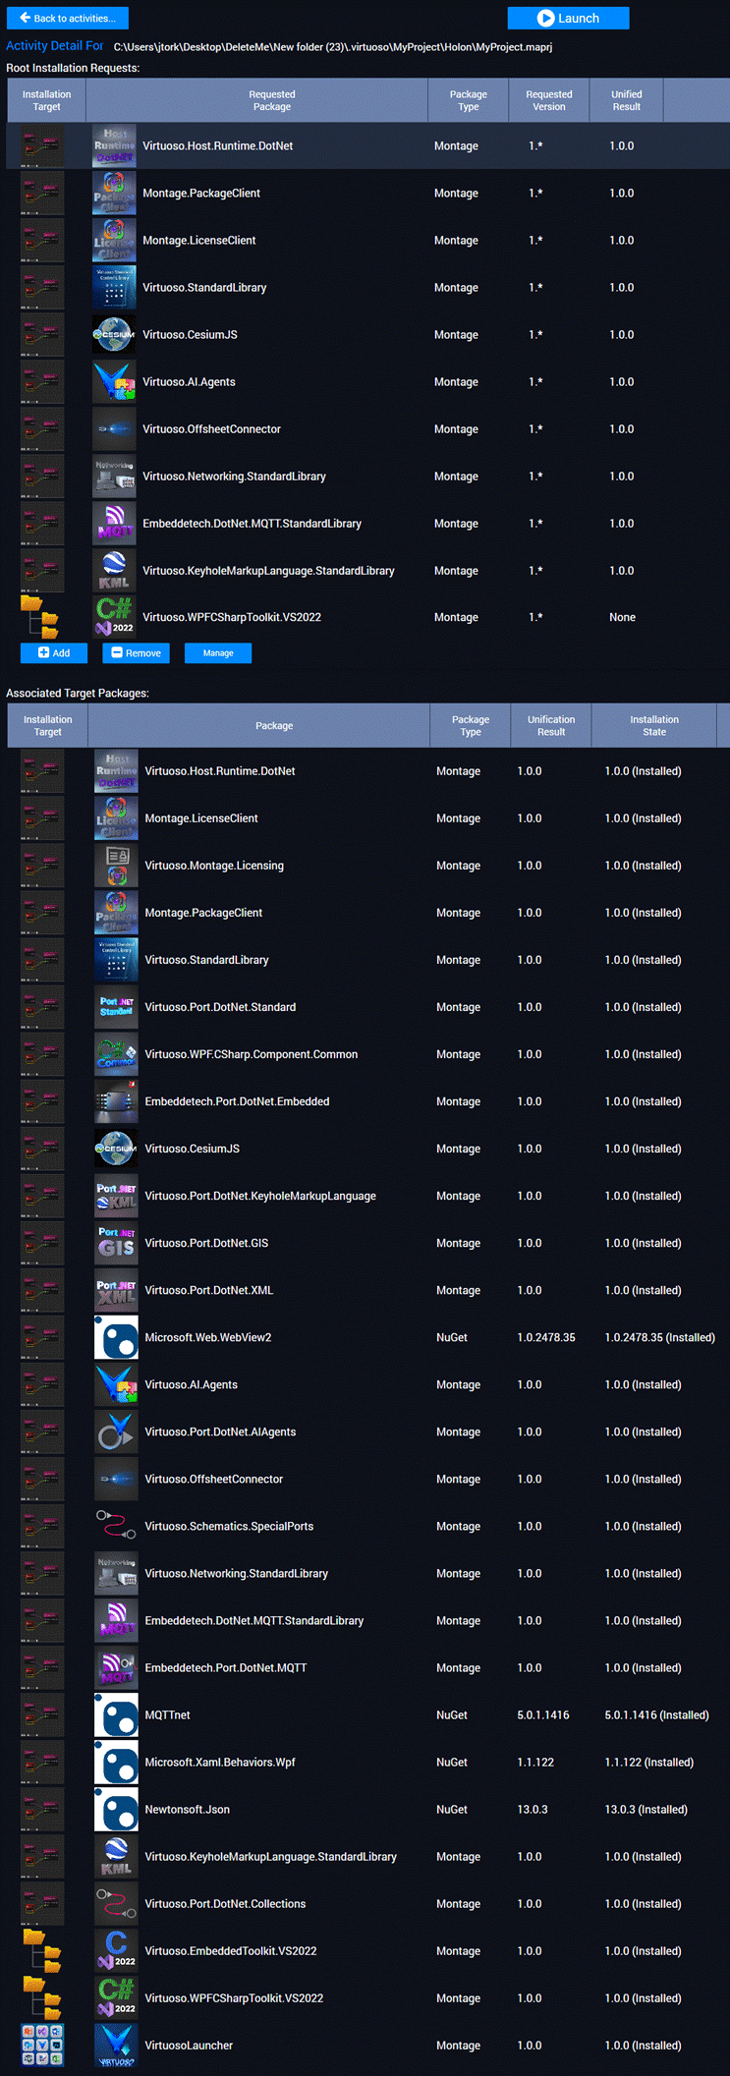Select the NuGet type cell for Microsoft.Web.WebView2
The image size is (730, 2076).
coord(452,1337)
